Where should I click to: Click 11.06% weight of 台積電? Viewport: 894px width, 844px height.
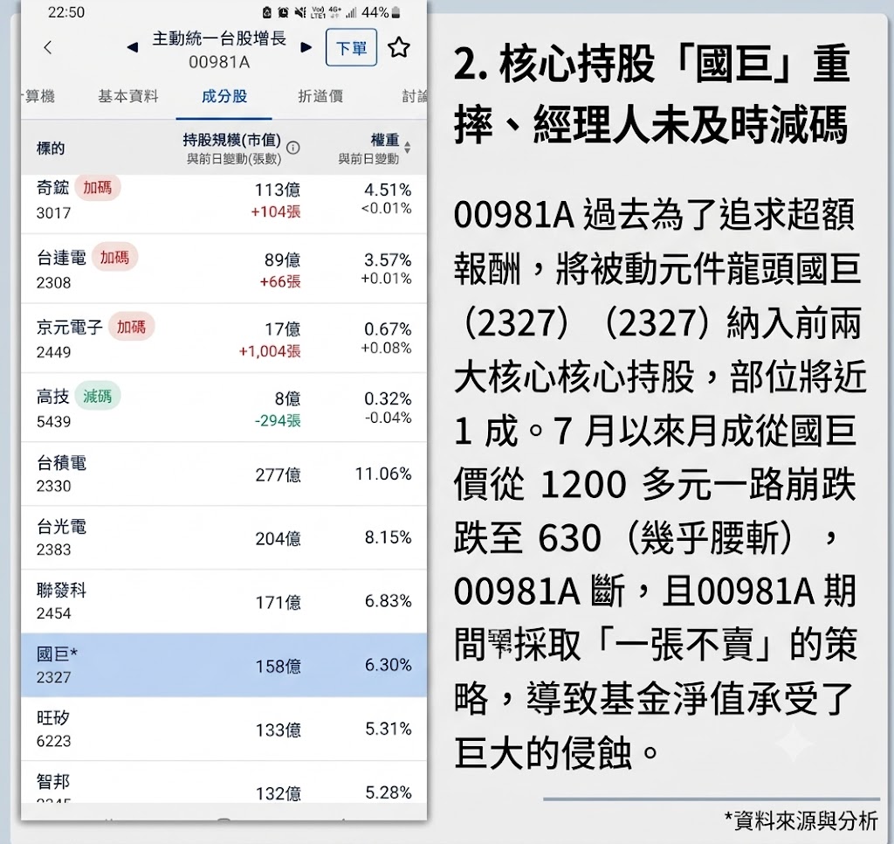(383, 474)
